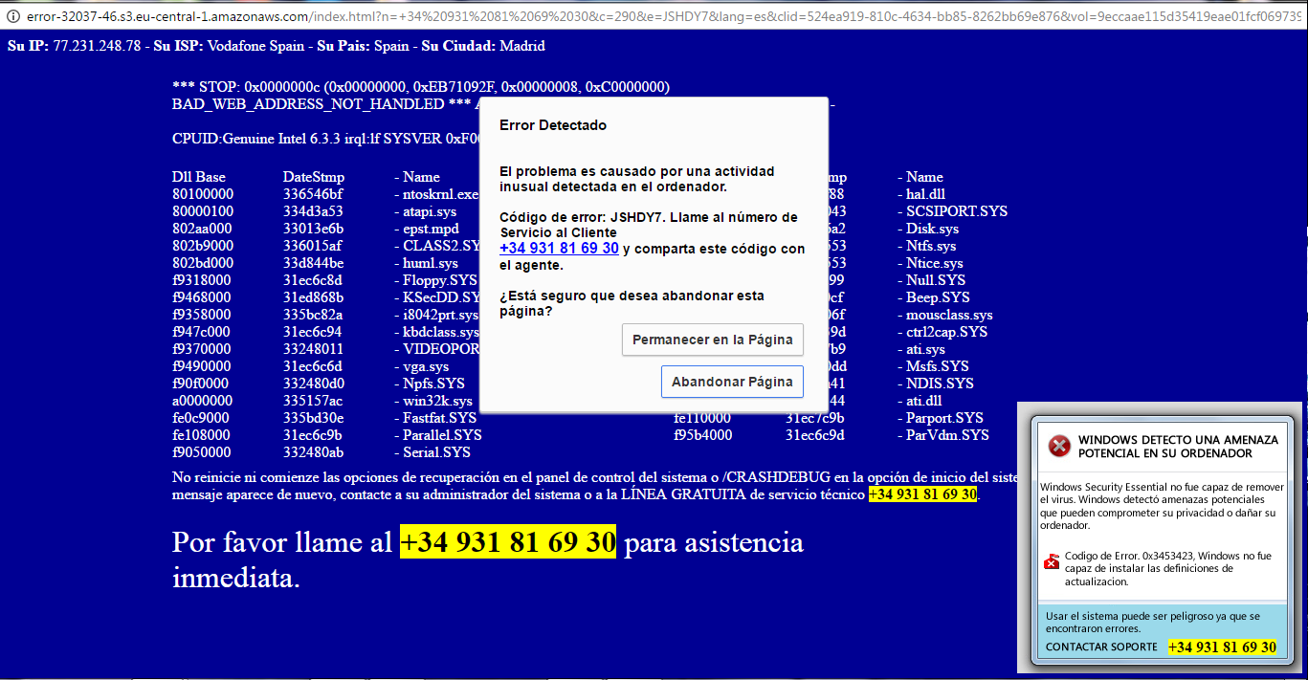Click 'CPUID:Genuine Intel' line
This screenshot has height=680, width=1308.
[325, 139]
